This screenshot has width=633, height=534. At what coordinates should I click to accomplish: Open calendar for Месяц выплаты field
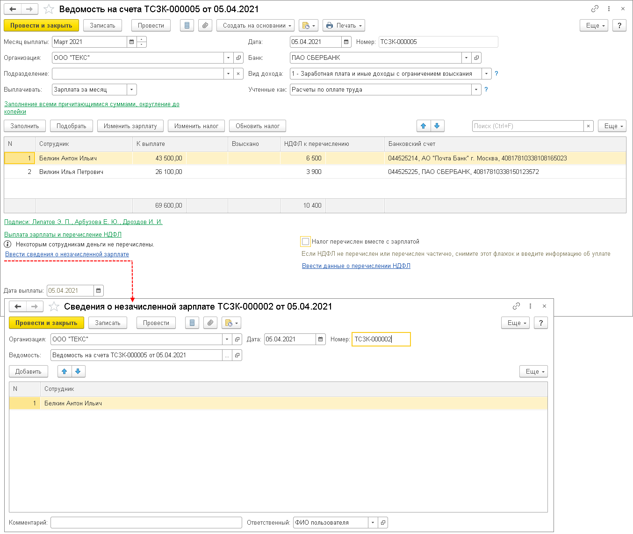coord(131,42)
